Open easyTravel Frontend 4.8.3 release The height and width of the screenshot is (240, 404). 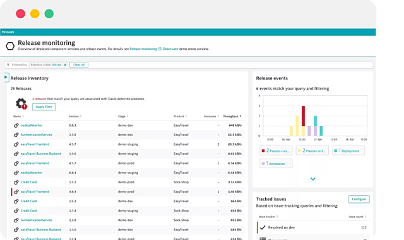[35, 191]
